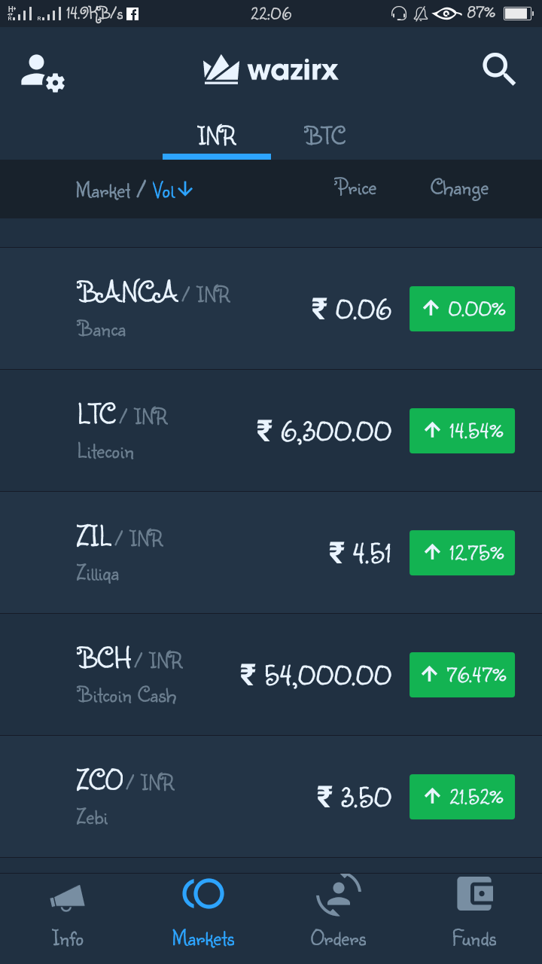Screen dimensions: 542x964
Task: Switch to the INR market tab
Action: point(217,136)
